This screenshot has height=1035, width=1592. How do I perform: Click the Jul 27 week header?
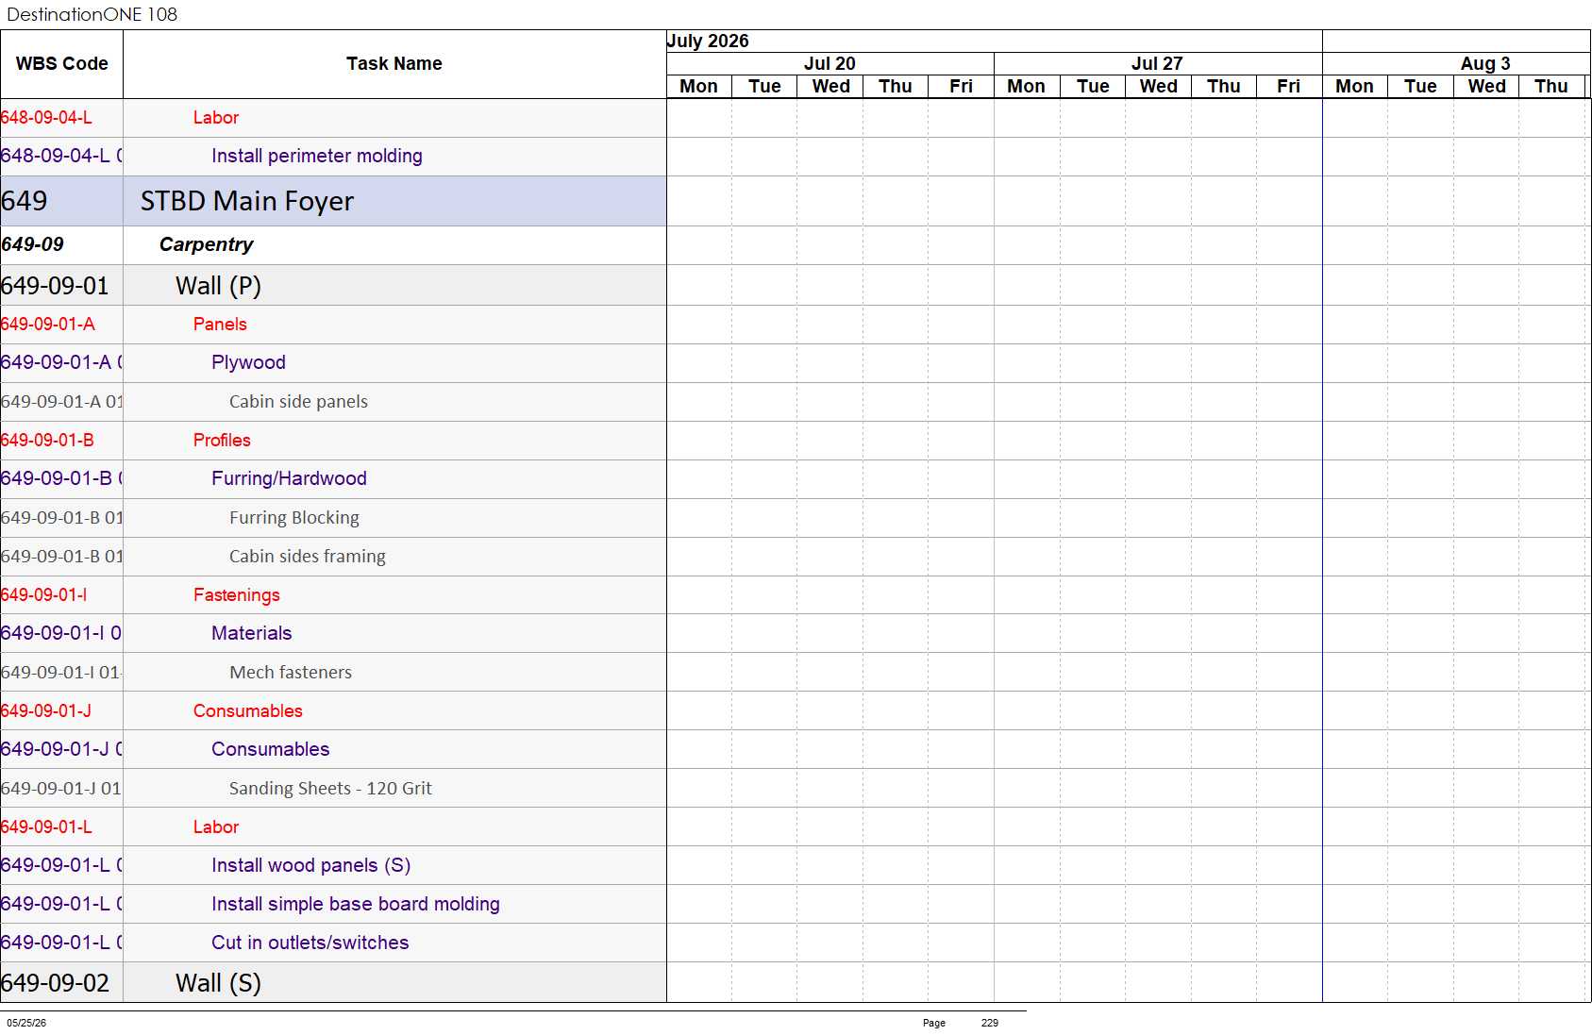coord(1157,63)
